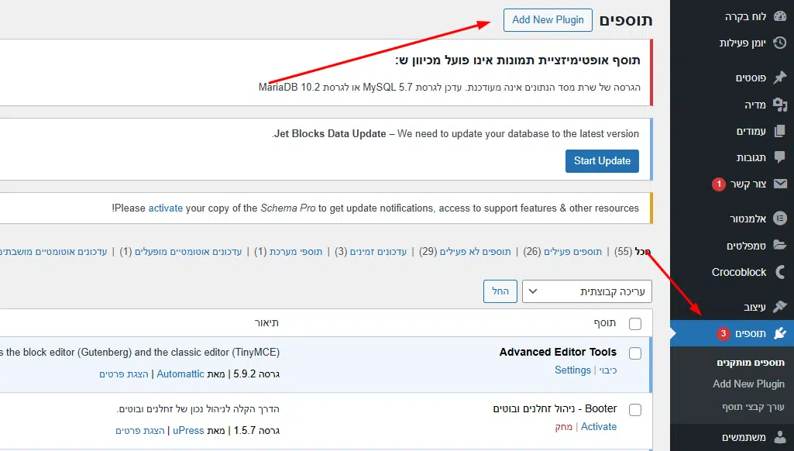
Task: Click the comments speech bubble icon
Action: (779, 157)
